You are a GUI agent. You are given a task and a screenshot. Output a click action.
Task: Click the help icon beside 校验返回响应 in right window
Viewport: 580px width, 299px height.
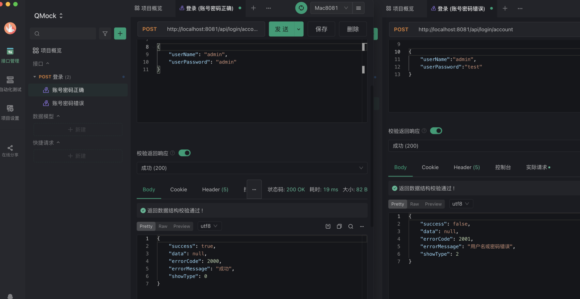424,131
